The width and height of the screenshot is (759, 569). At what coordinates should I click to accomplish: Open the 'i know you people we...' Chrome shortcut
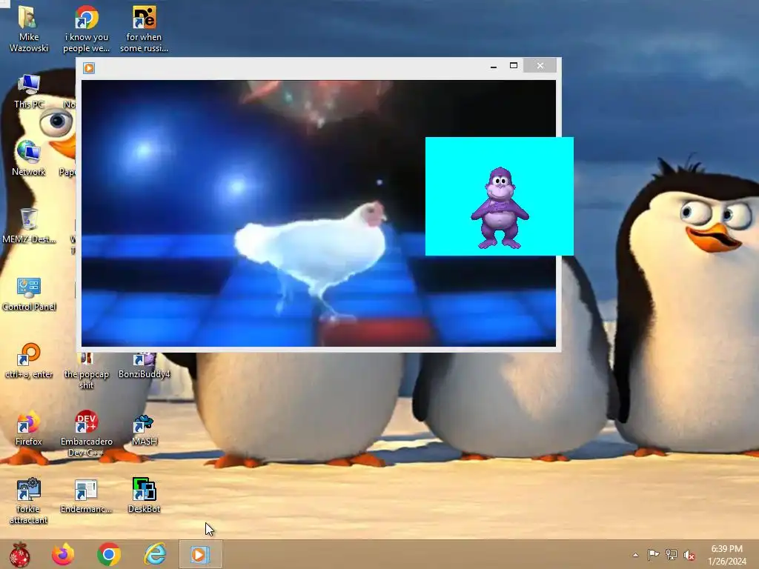86,28
